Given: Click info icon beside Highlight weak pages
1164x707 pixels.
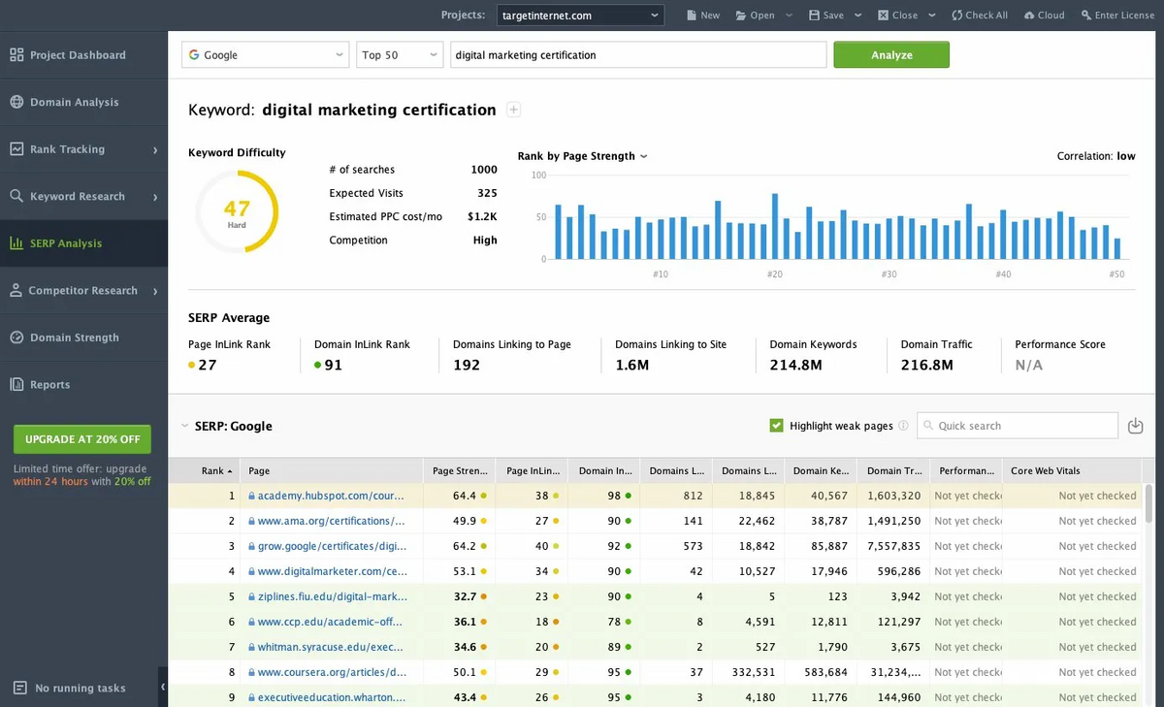Looking at the screenshot, I should pos(903,426).
